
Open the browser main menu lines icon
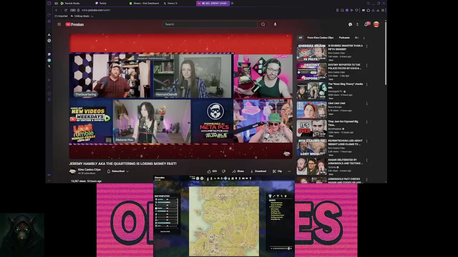(x=383, y=10)
